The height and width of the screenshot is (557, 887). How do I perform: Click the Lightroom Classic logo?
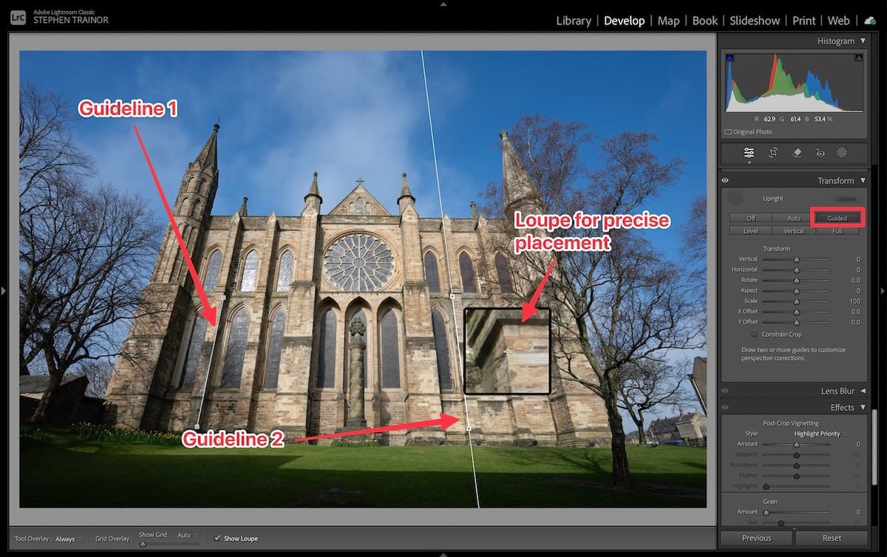[x=17, y=17]
